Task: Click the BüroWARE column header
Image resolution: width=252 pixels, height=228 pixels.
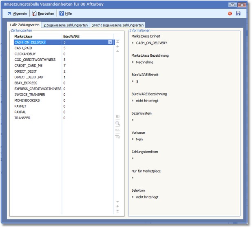Action: tap(71, 36)
